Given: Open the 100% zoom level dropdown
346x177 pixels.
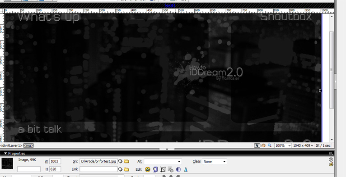Looking at the screenshot, I should 283,145.
